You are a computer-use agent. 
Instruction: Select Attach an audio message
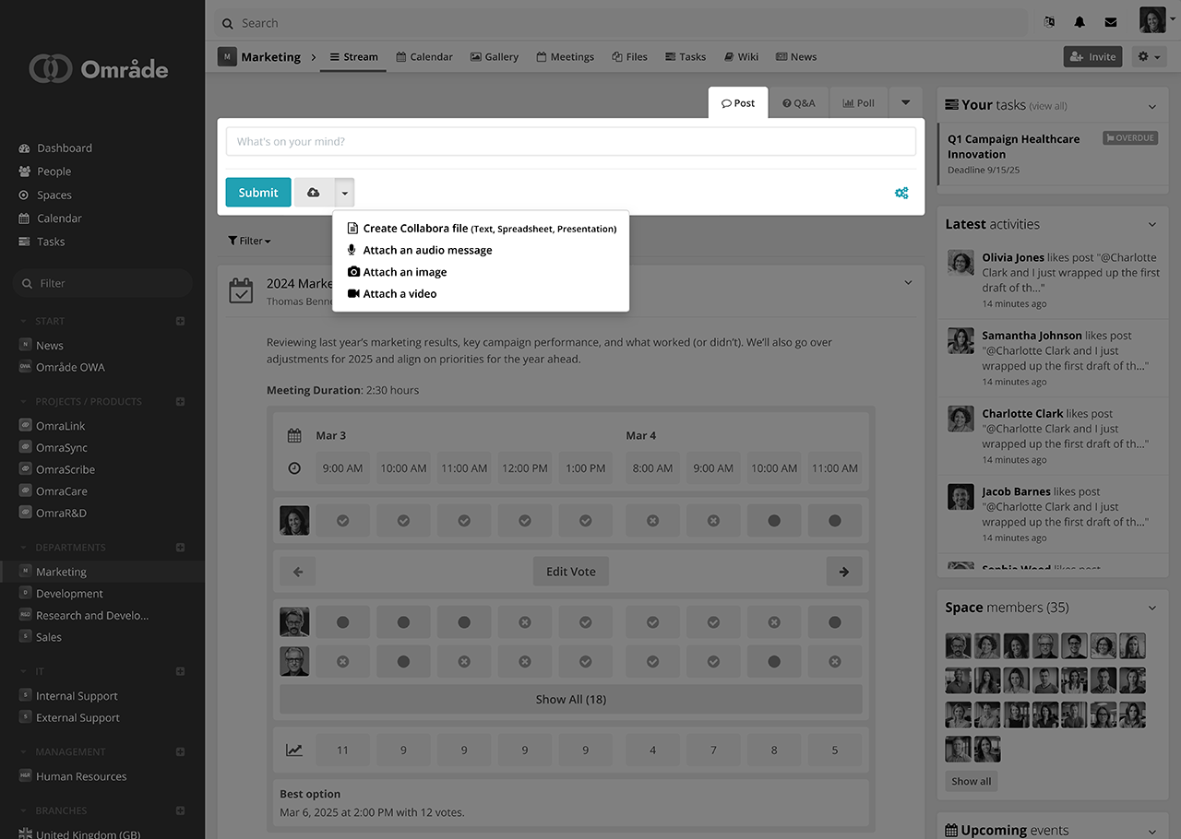point(427,250)
